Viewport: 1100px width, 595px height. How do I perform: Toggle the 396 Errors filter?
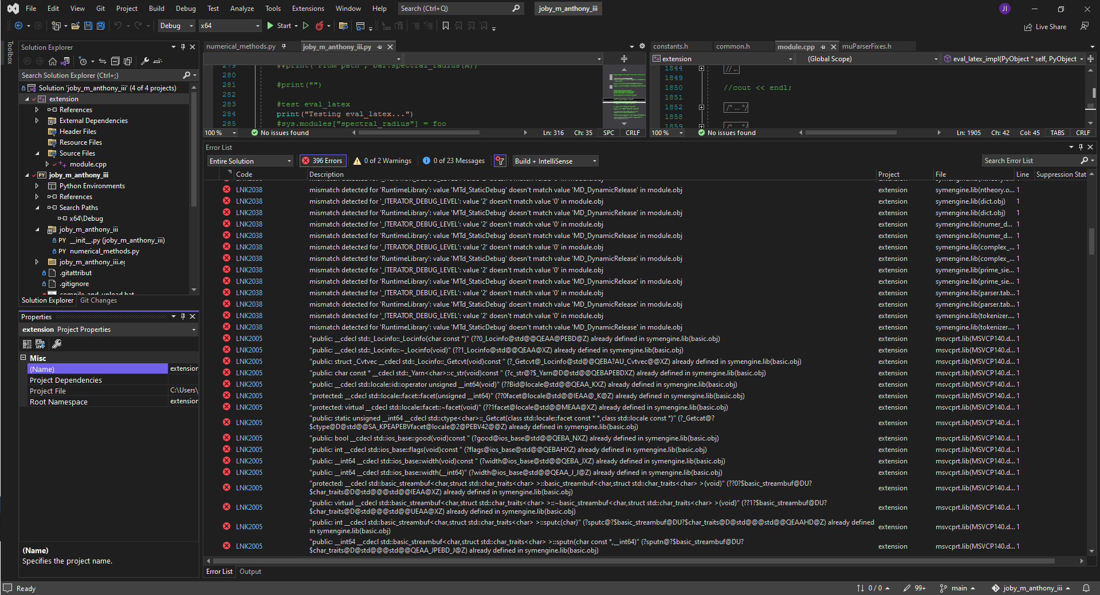[x=322, y=161]
